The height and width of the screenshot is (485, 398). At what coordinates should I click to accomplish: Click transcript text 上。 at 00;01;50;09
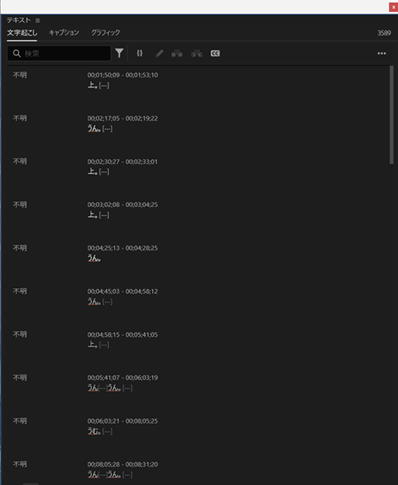92,85
